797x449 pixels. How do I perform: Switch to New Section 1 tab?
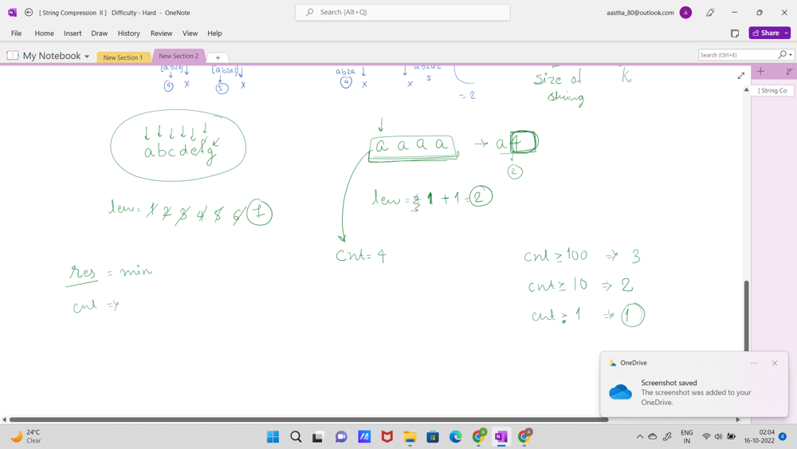(x=123, y=57)
